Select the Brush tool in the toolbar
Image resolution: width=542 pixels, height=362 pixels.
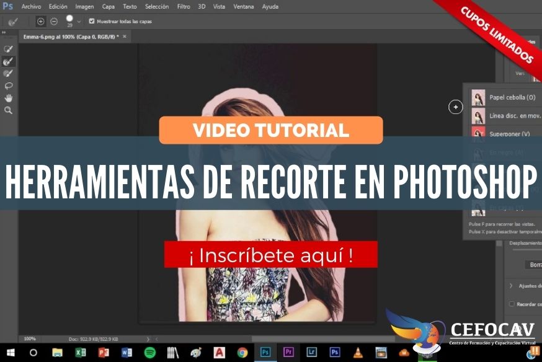(x=7, y=60)
